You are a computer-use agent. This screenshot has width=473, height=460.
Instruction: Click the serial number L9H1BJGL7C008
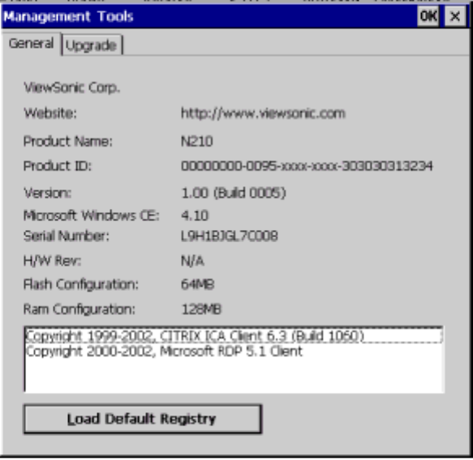(x=230, y=236)
